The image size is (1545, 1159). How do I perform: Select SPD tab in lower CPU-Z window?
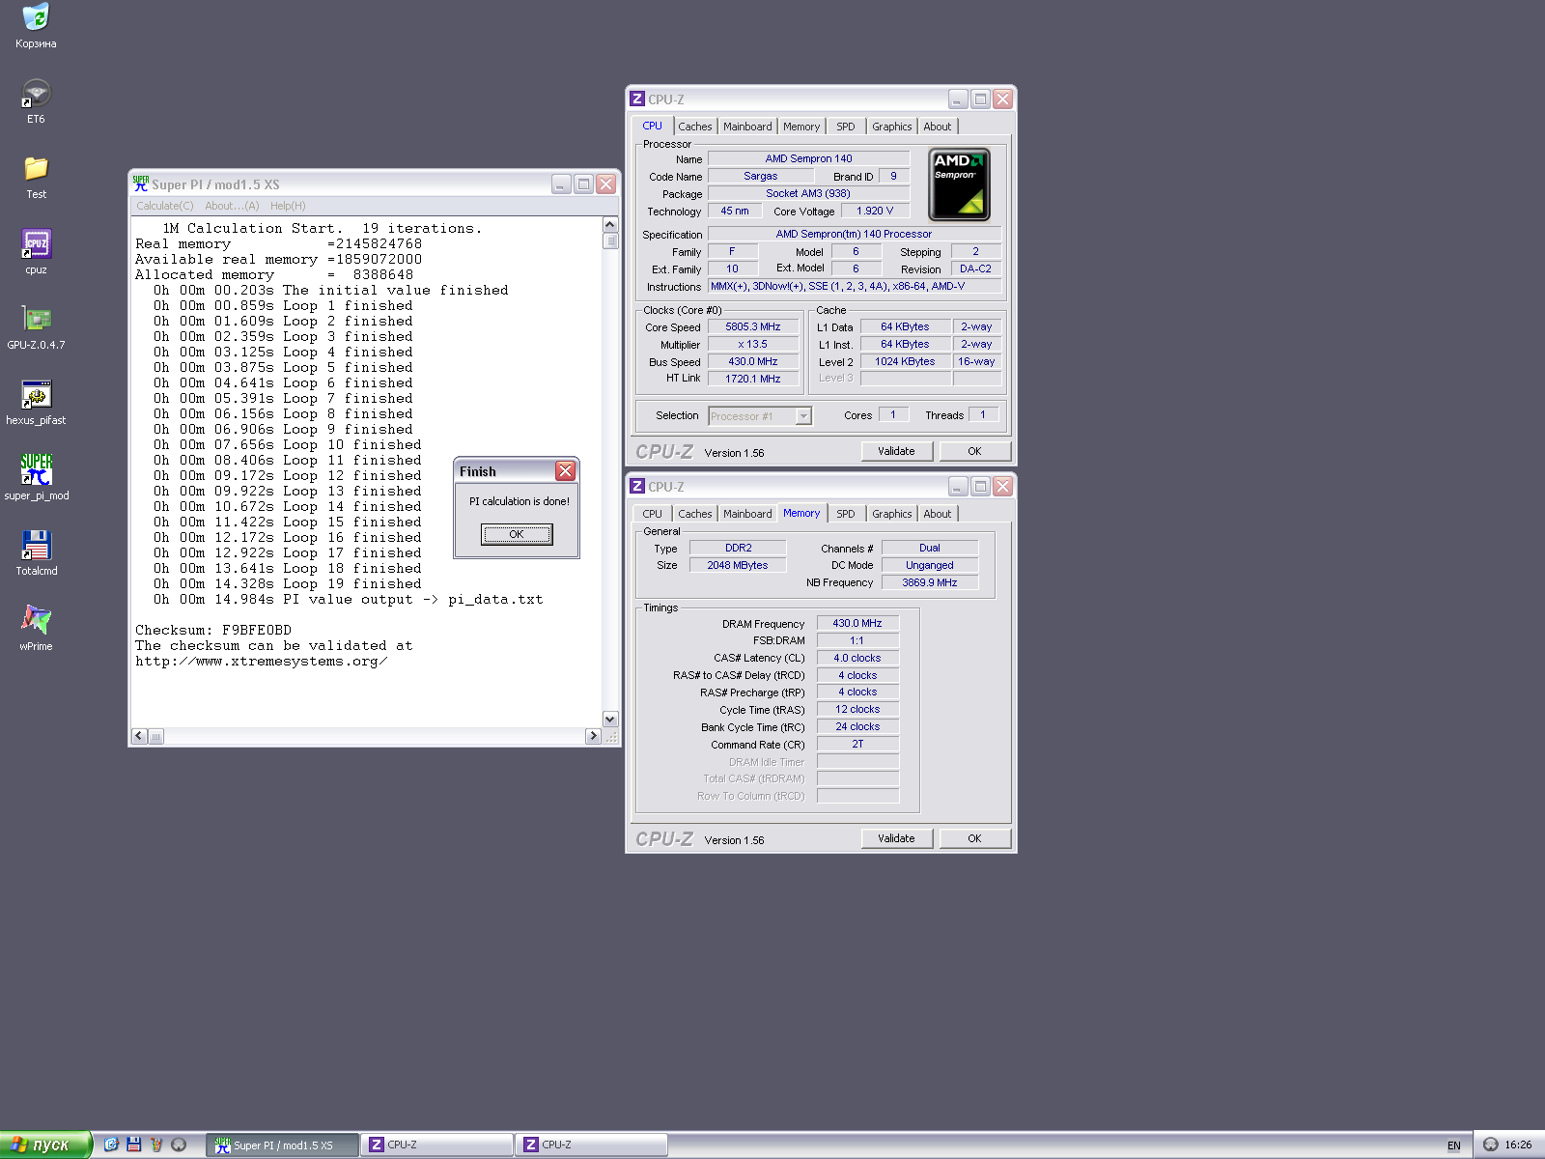[846, 514]
